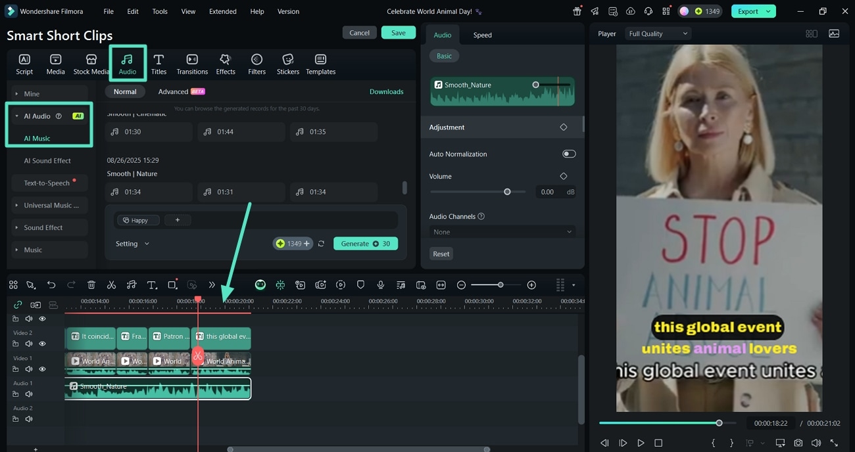Open the Effects panel
The height and width of the screenshot is (452, 855).
pos(226,64)
